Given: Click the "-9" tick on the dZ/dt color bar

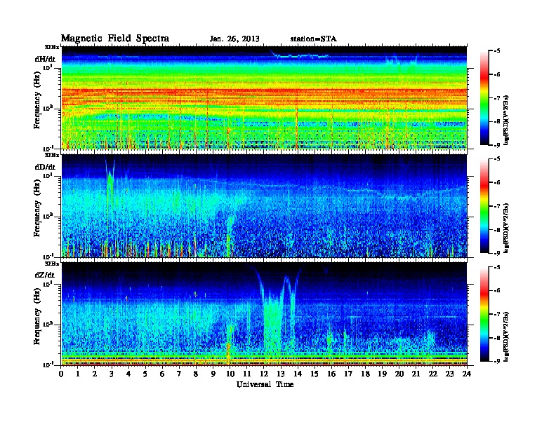Looking at the screenshot, I should (x=497, y=361).
